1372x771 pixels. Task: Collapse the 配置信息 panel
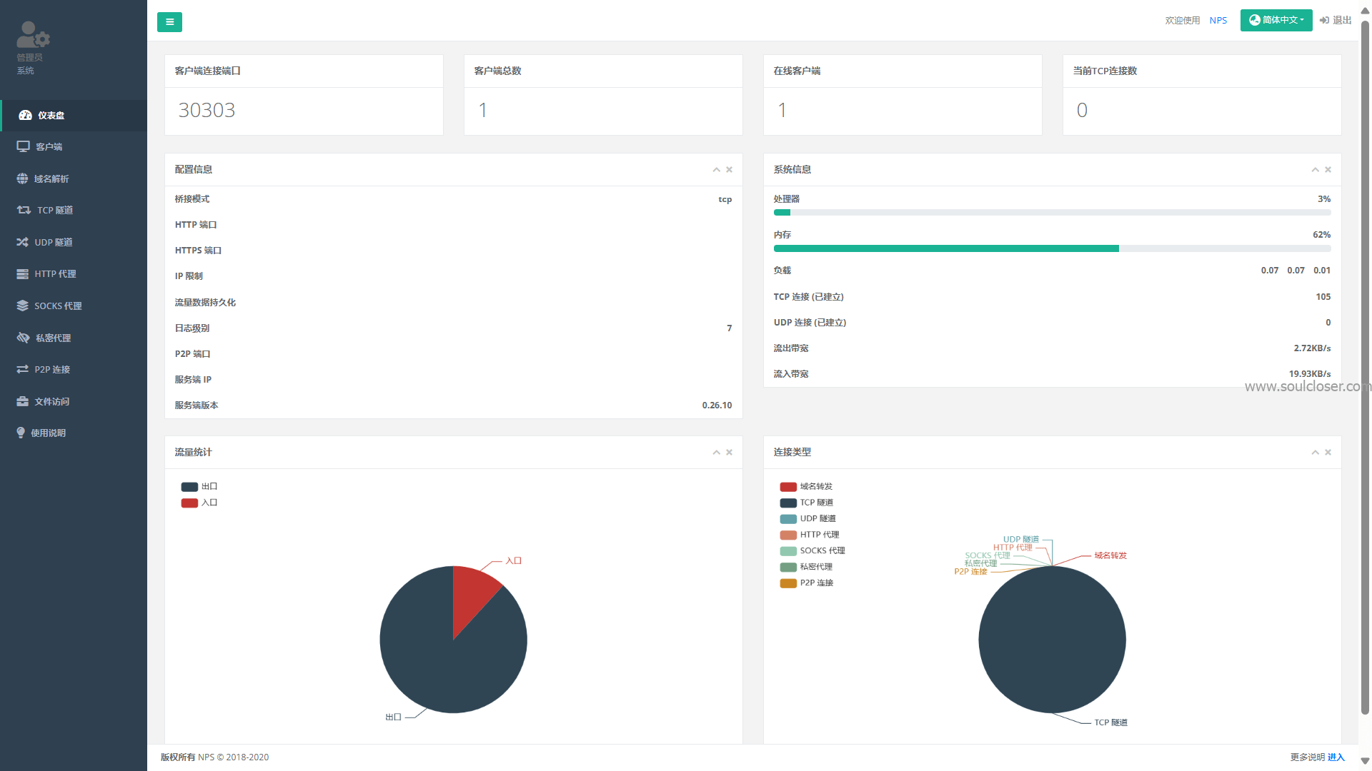click(x=716, y=170)
